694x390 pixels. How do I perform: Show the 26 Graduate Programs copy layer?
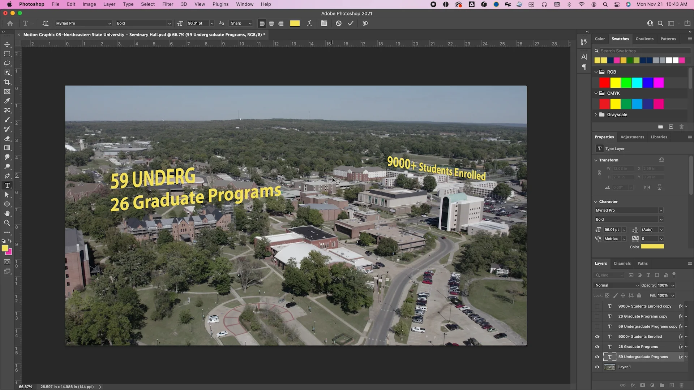(x=597, y=316)
